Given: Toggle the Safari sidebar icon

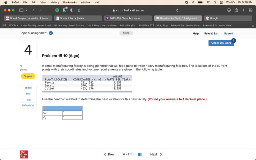Looking at the screenshot, I should 21,10.
